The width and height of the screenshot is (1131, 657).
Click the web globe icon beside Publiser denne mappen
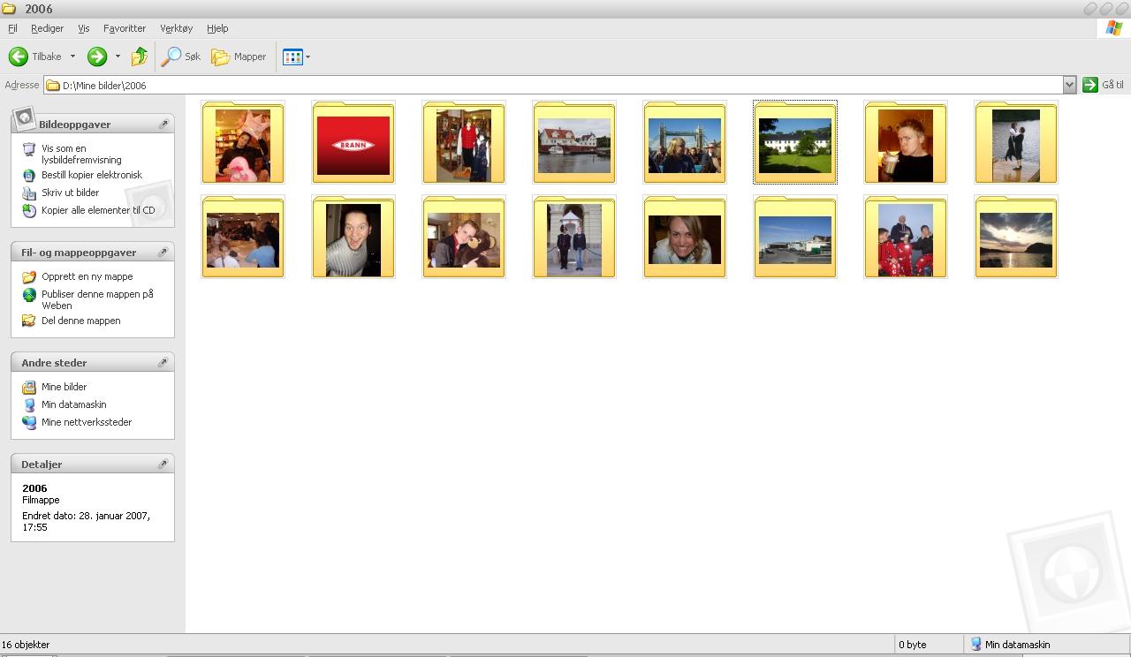coord(29,294)
